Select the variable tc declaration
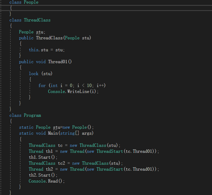Screen dimensions: 212x195 pos(60,145)
